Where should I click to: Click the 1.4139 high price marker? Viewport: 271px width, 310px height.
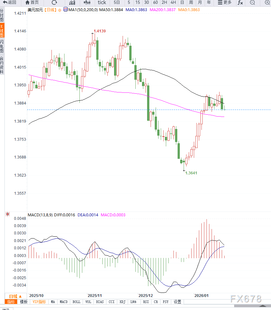pyautogui.click(x=99, y=31)
